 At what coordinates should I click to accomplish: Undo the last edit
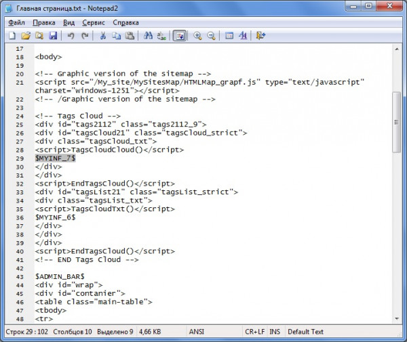(x=71, y=35)
